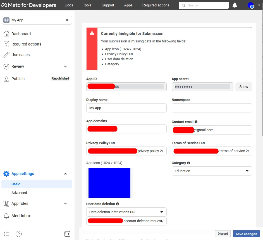Open the Dashboard from the sidebar

pyautogui.click(x=21, y=33)
